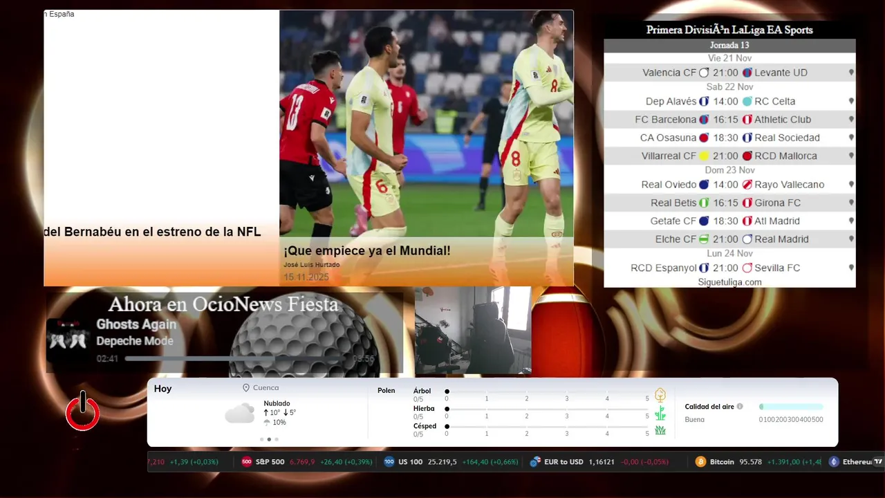Click the Ghosts Again song title

click(x=136, y=324)
